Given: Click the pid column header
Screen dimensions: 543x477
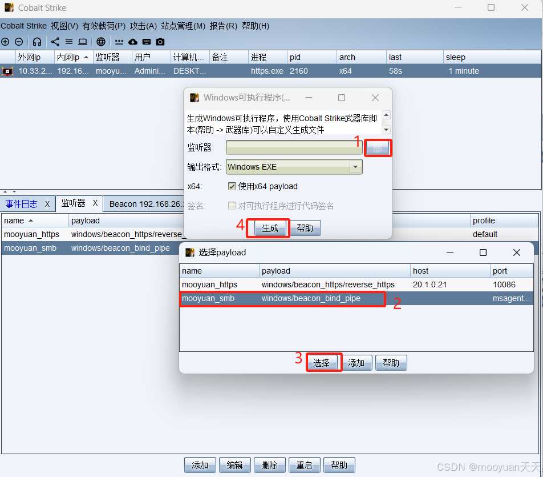Looking at the screenshot, I should (x=311, y=57).
